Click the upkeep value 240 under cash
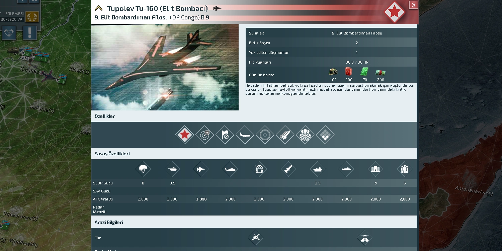Screen dimensions: 502x251 (x=381, y=80)
